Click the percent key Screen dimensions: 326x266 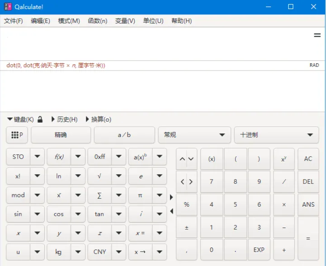coord(186,204)
